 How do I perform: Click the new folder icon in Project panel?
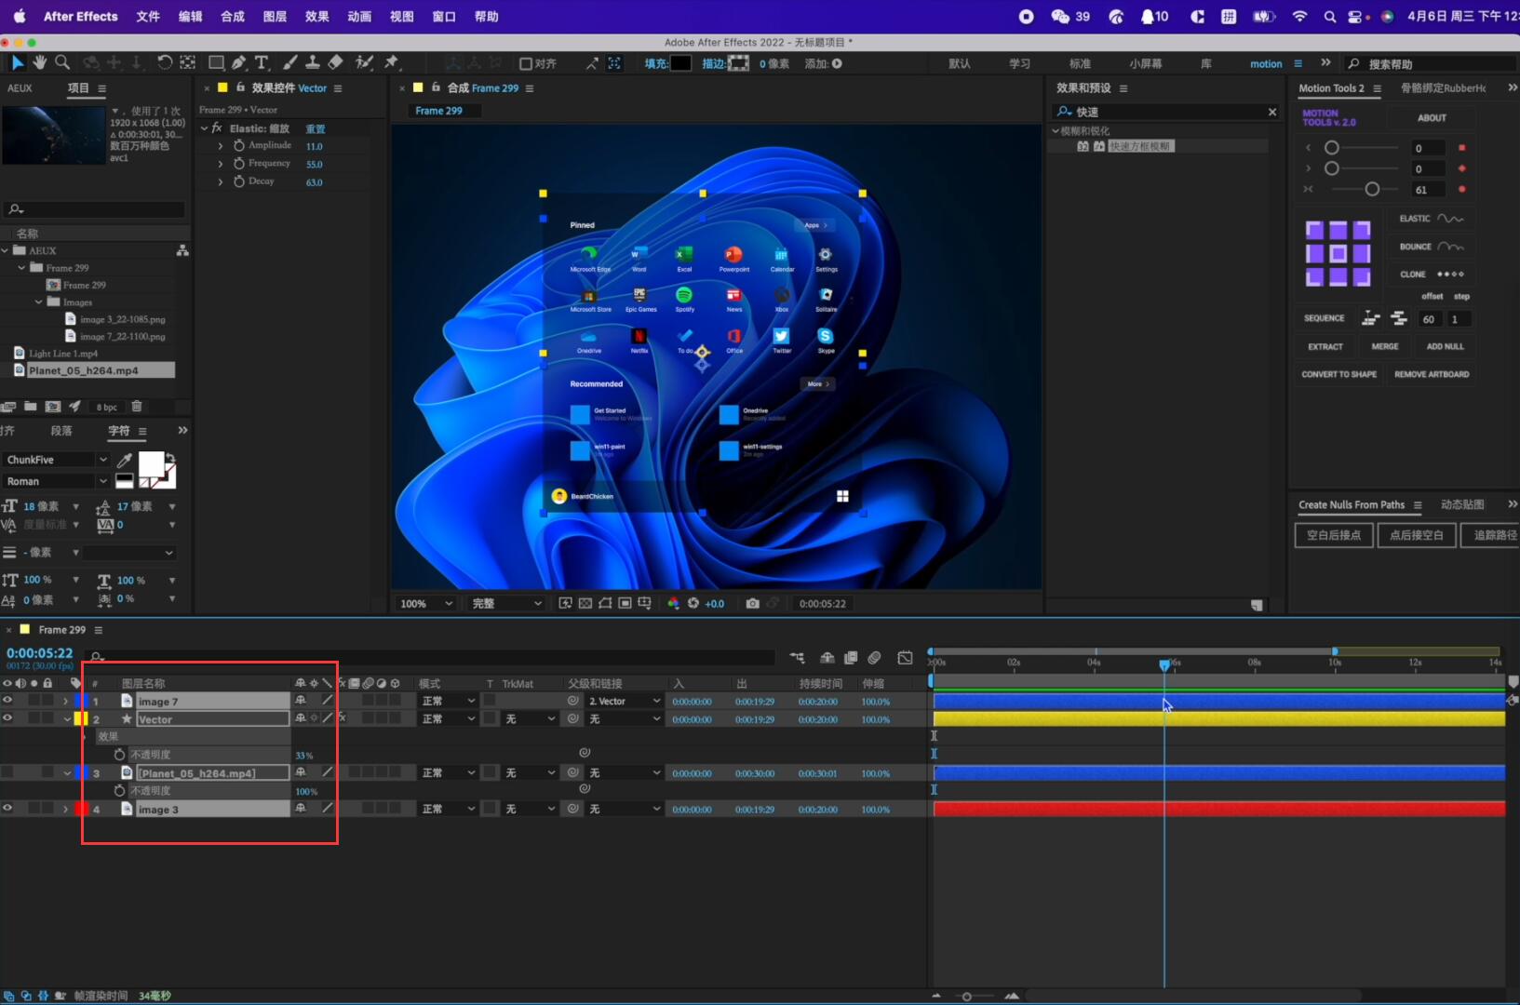tap(31, 407)
